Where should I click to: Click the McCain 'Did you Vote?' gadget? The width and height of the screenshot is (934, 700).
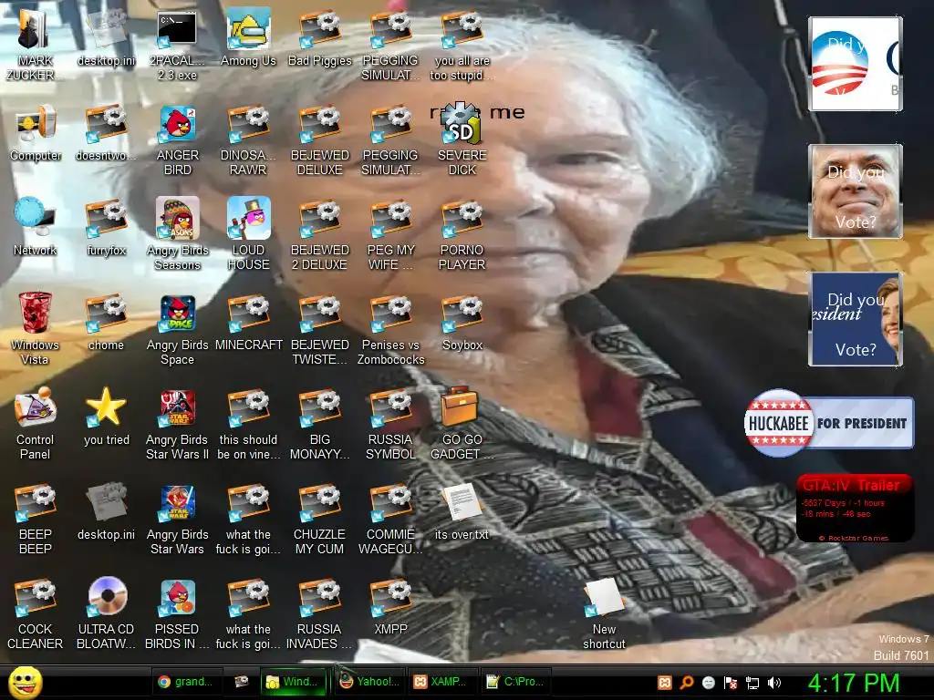[856, 191]
